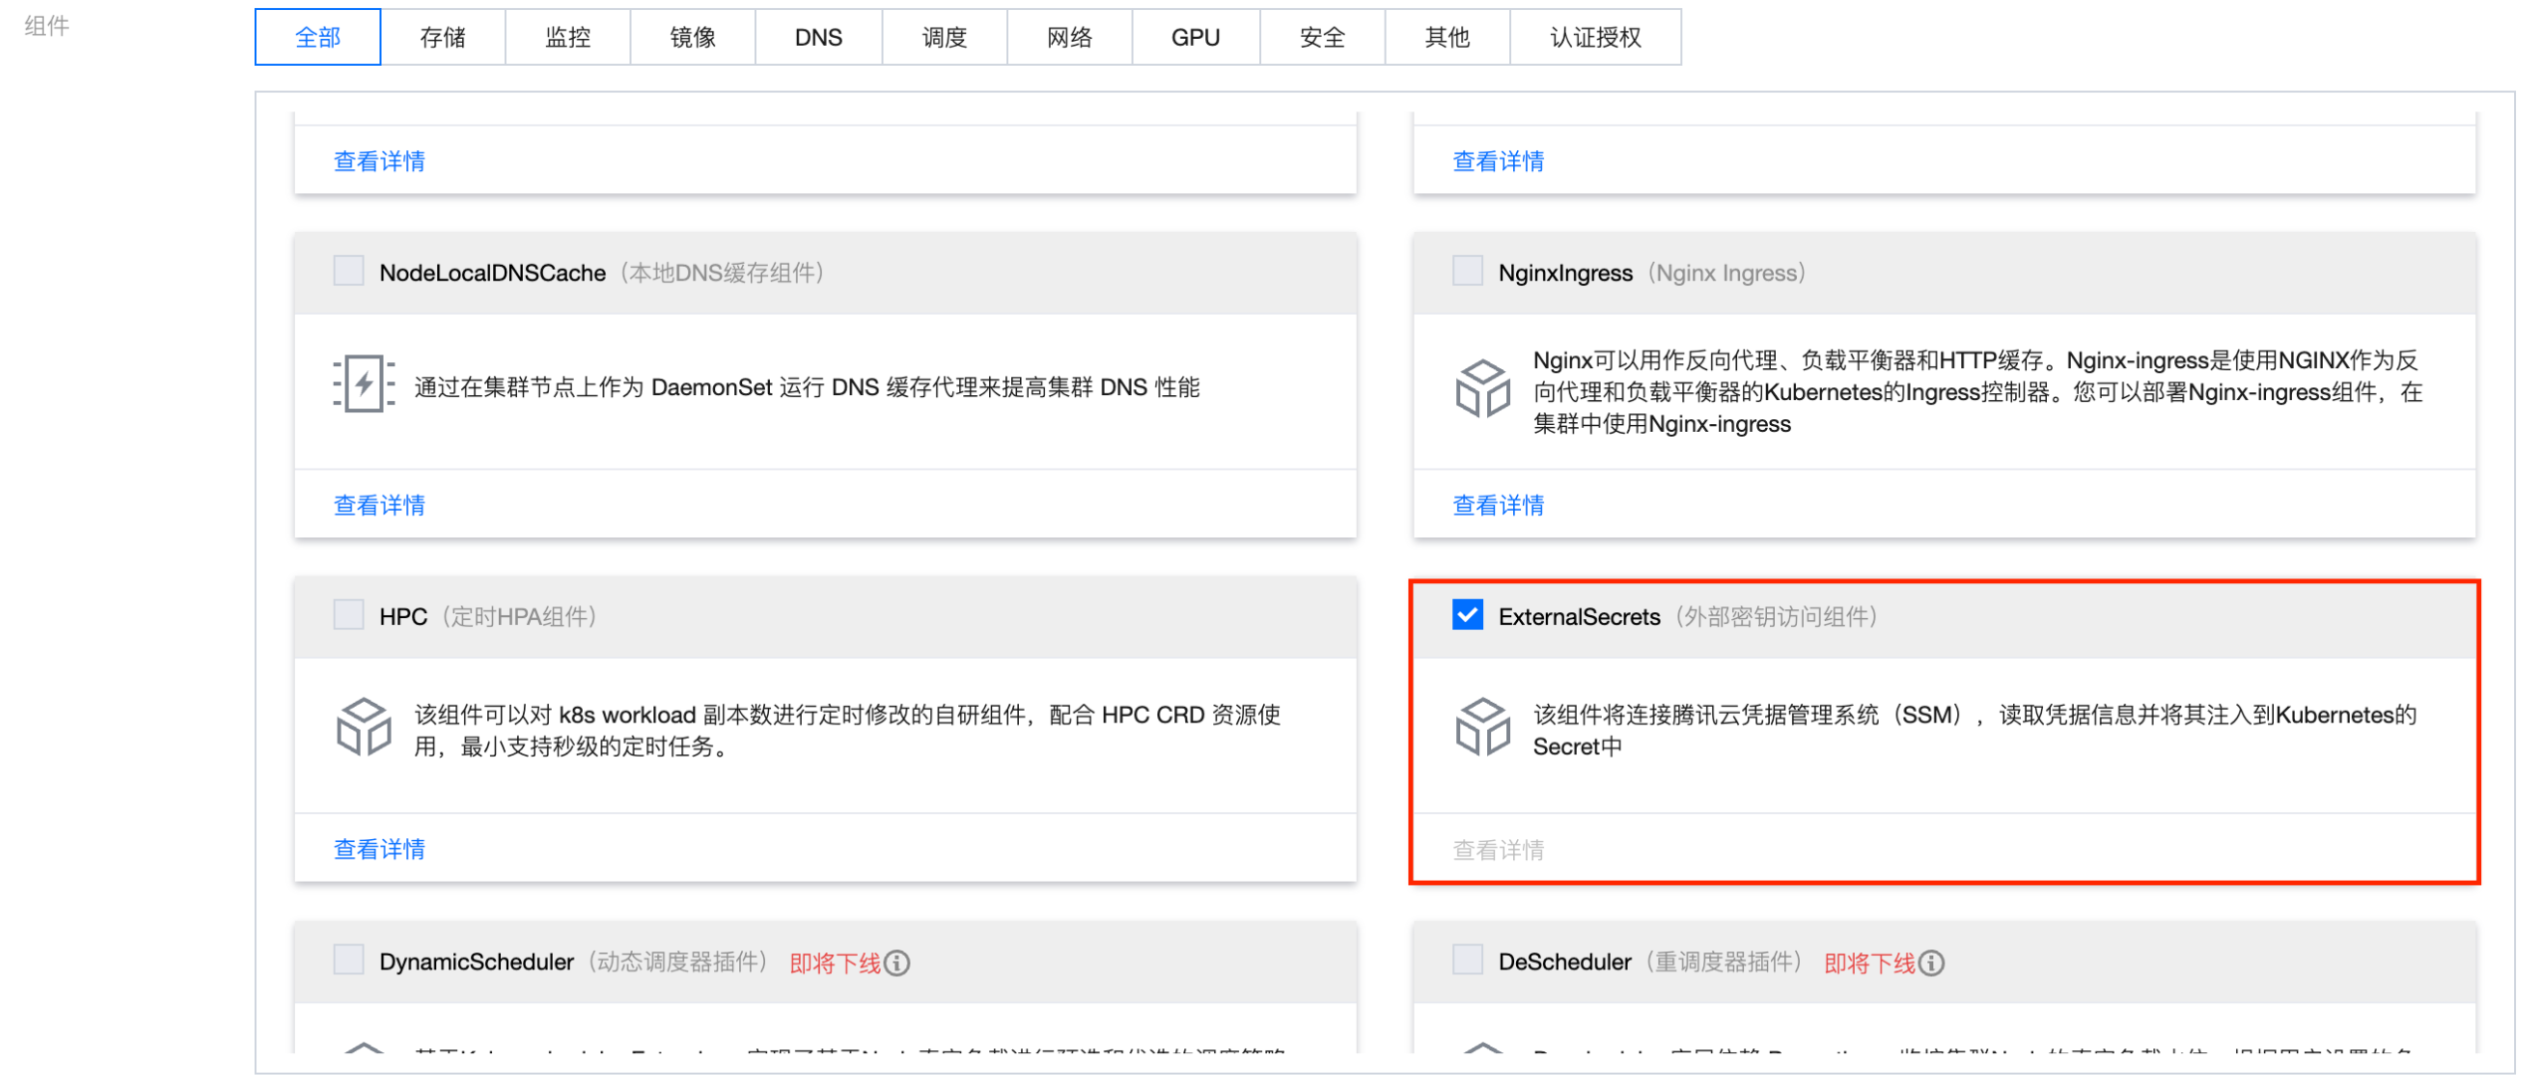The image size is (2531, 1077).
Task: Tick the DeScheduler checkbox
Action: (1467, 961)
